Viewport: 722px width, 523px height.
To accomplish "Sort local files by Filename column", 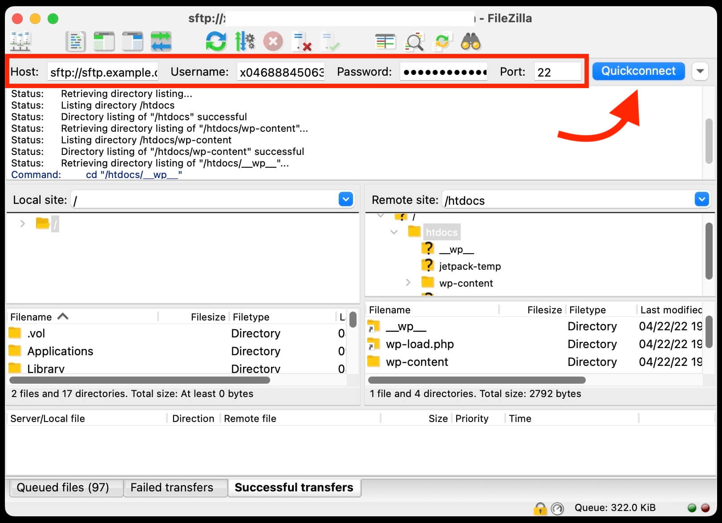I will point(82,317).
